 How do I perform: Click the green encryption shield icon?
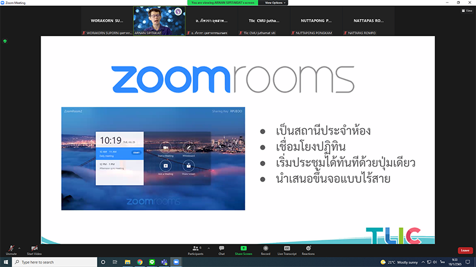[x=5, y=41]
